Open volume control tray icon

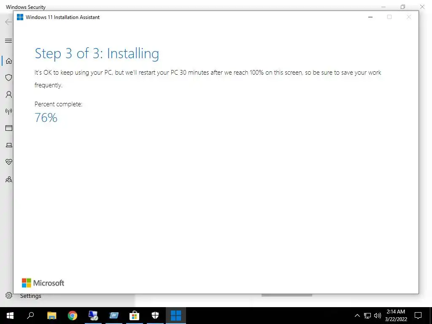pyautogui.click(x=378, y=316)
